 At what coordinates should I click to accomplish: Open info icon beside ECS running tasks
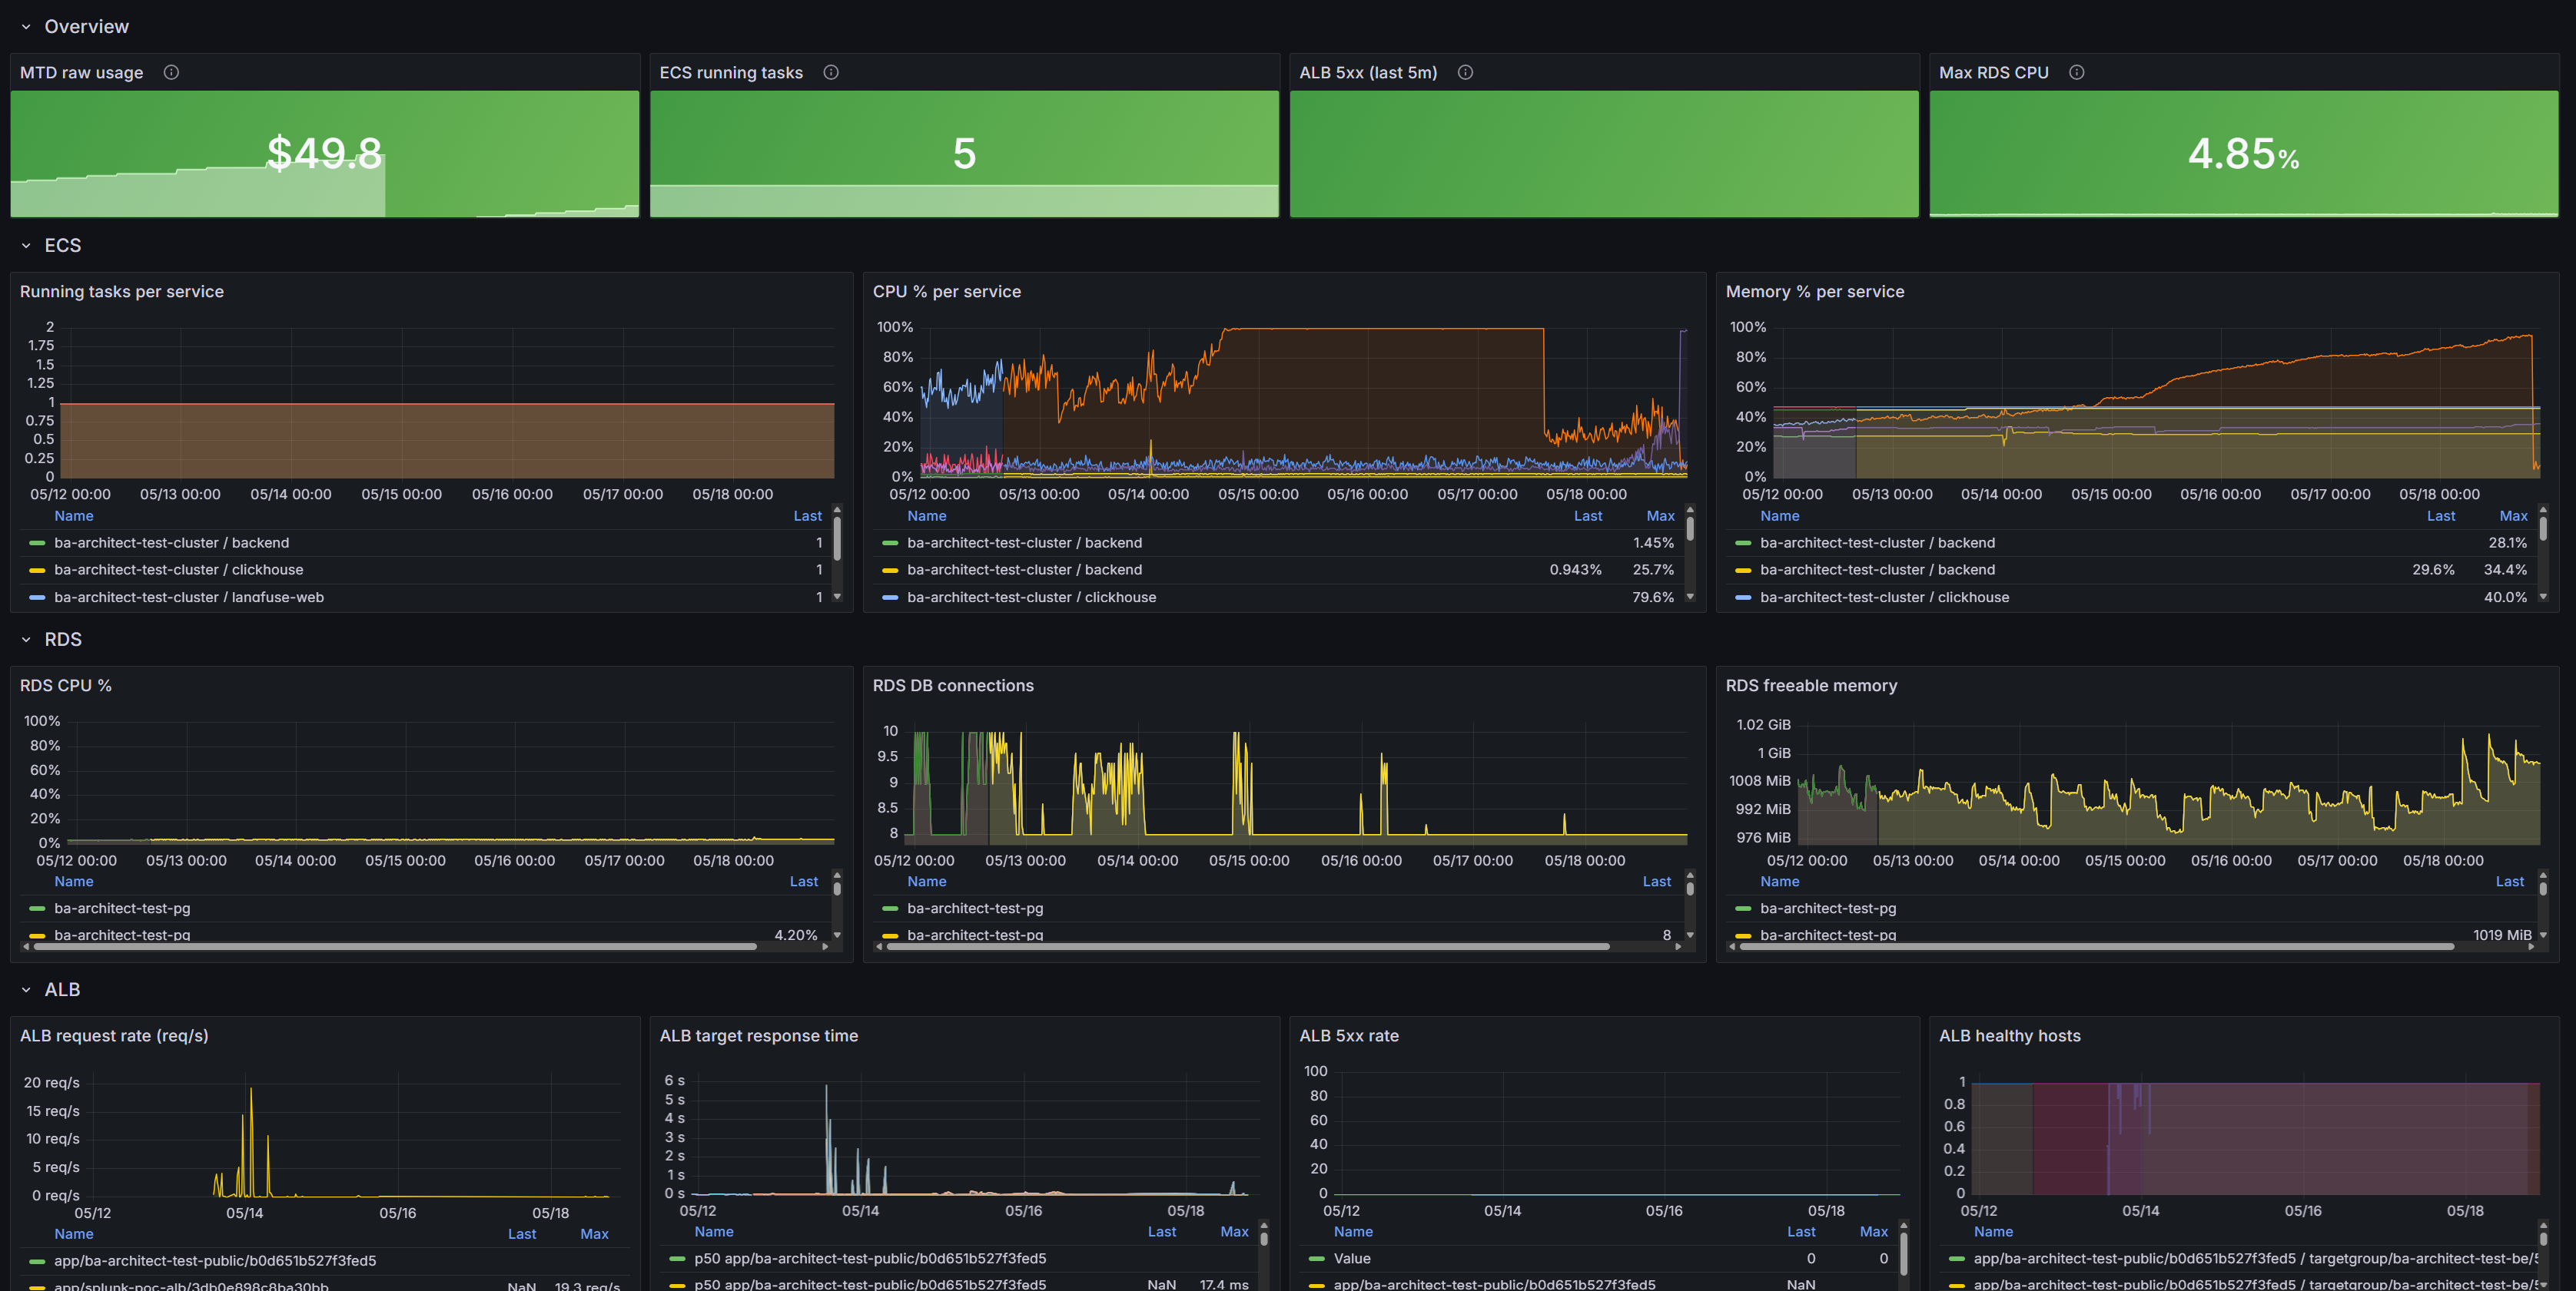click(831, 72)
